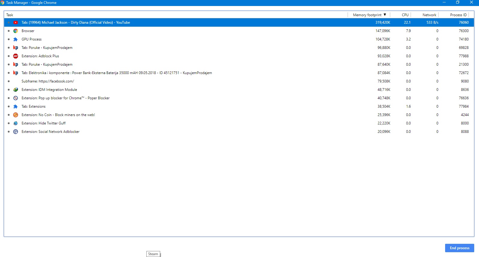This screenshot has height=257, width=479.
Task: Minimize the Task Manager window
Action: [444, 2]
